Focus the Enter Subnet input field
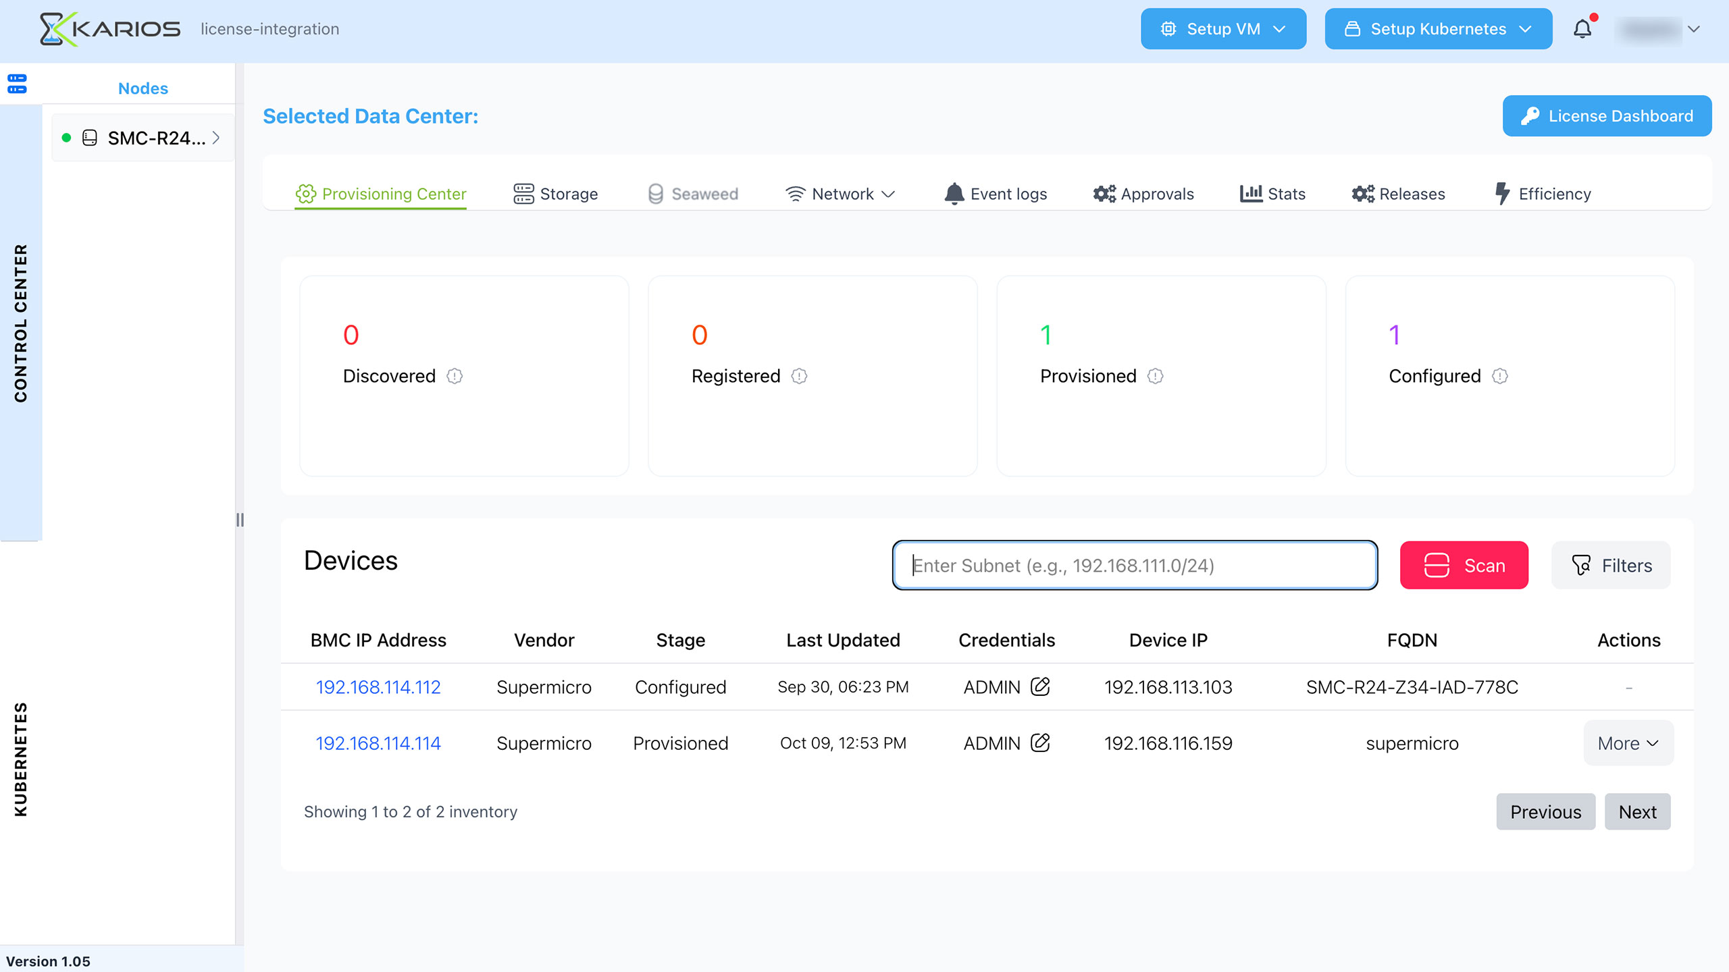Image resolution: width=1729 pixels, height=972 pixels. pos(1135,566)
